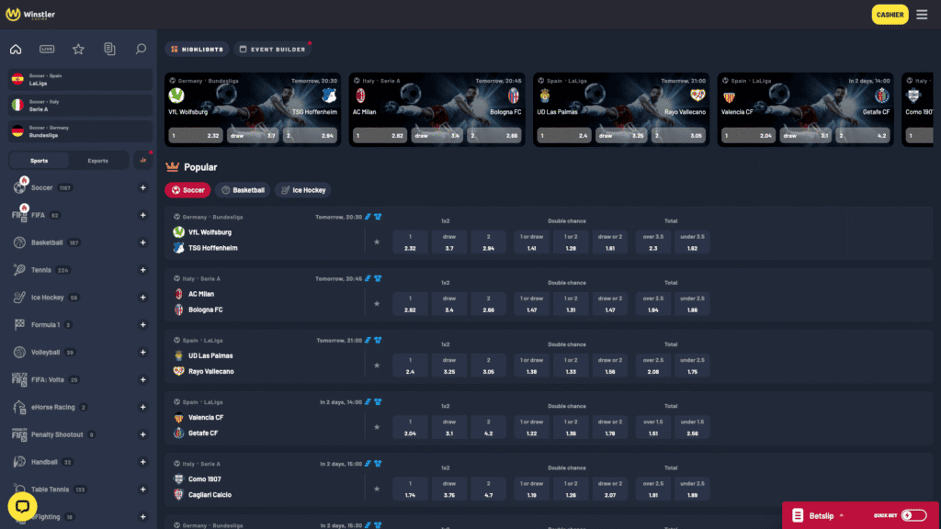The height and width of the screenshot is (529, 941).
Task: Open the hamburger menu icon
Action: pyautogui.click(x=922, y=15)
